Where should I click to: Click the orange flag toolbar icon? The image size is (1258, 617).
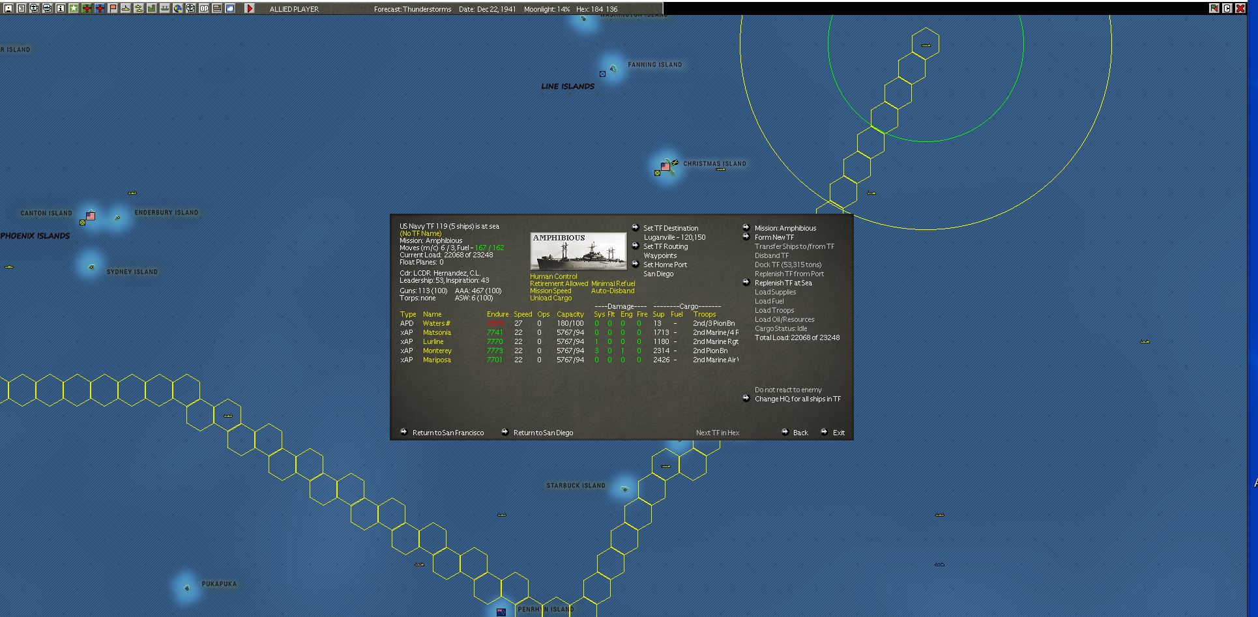click(x=113, y=8)
